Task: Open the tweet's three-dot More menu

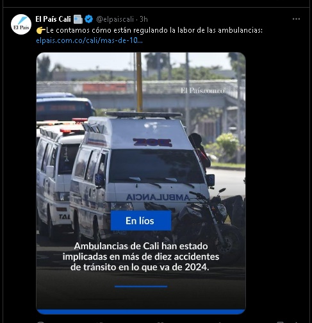Action: (296, 19)
